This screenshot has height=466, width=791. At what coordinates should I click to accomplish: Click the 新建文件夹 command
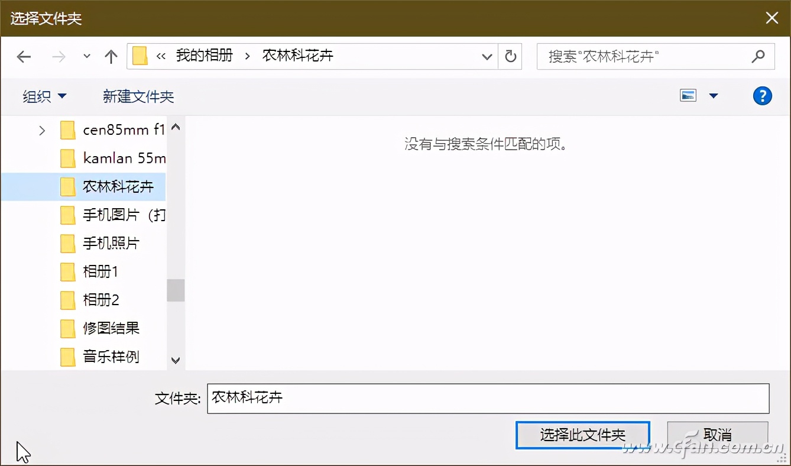coord(138,96)
